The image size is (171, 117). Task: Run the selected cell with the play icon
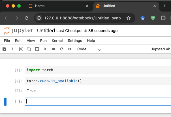click(x=45, y=49)
